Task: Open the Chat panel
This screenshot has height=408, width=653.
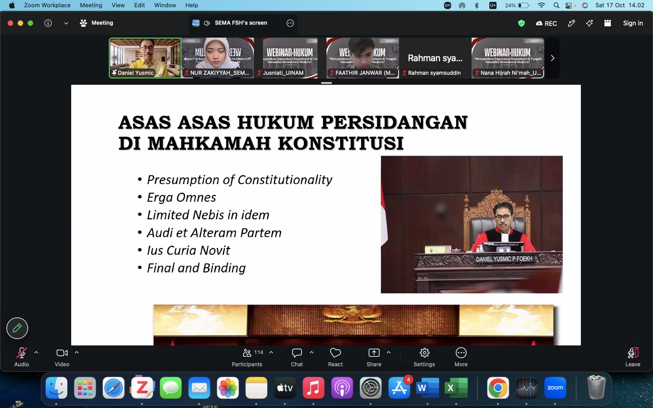Action: click(x=297, y=358)
